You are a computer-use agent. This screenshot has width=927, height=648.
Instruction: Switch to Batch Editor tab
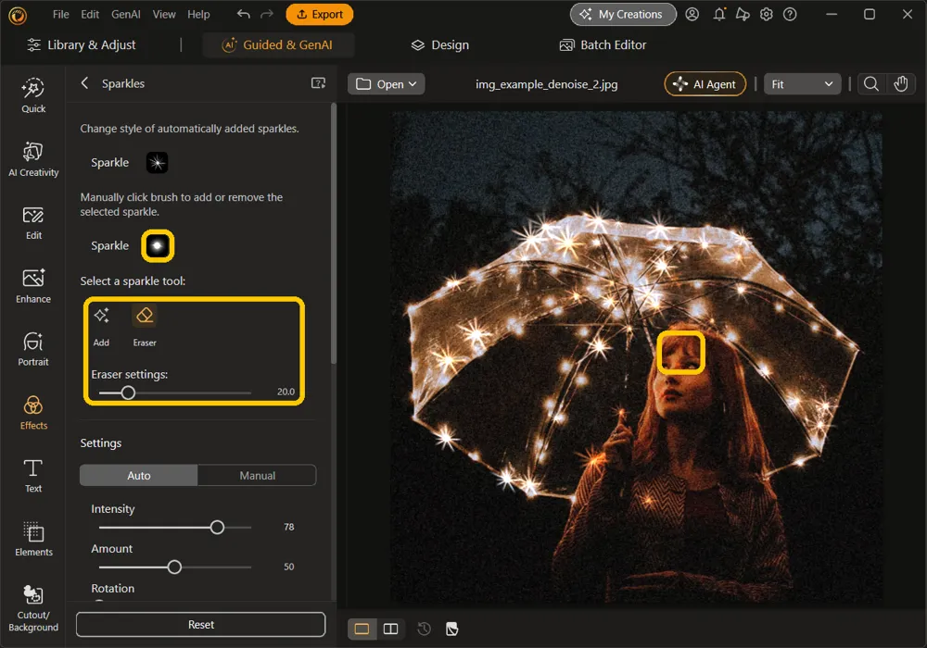603,44
